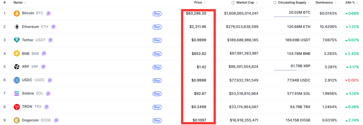Click Buy button for Ethereum
Viewport: 363px width, 125px height.
pos(157,27)
